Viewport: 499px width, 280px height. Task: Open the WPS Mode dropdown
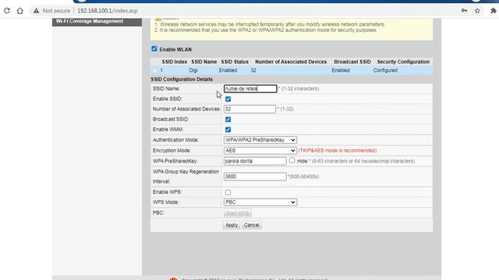pos(260,202)
